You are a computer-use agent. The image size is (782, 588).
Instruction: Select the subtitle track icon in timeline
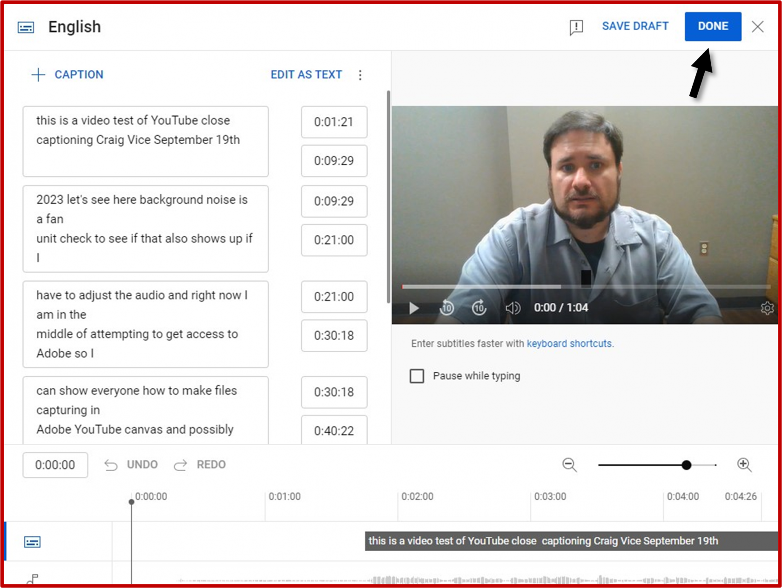[32, 542]
